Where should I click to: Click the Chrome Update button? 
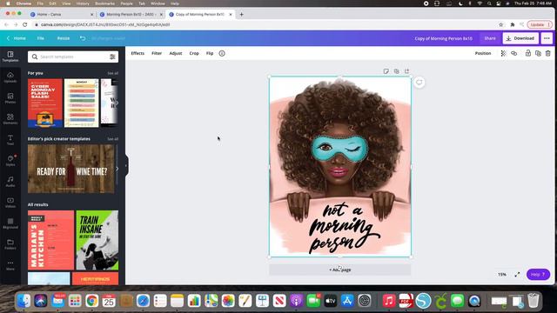click(539, 25)
